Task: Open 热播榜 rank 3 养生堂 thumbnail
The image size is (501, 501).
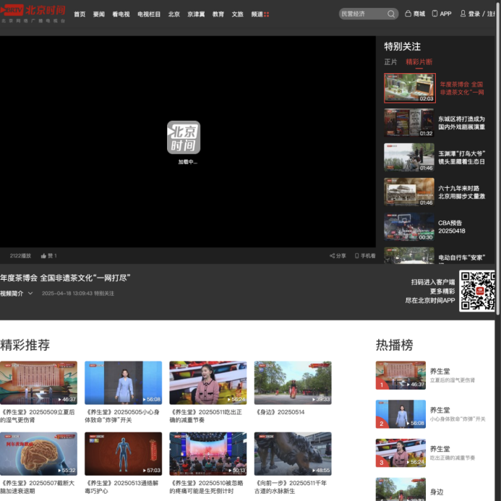Action: 401,453
